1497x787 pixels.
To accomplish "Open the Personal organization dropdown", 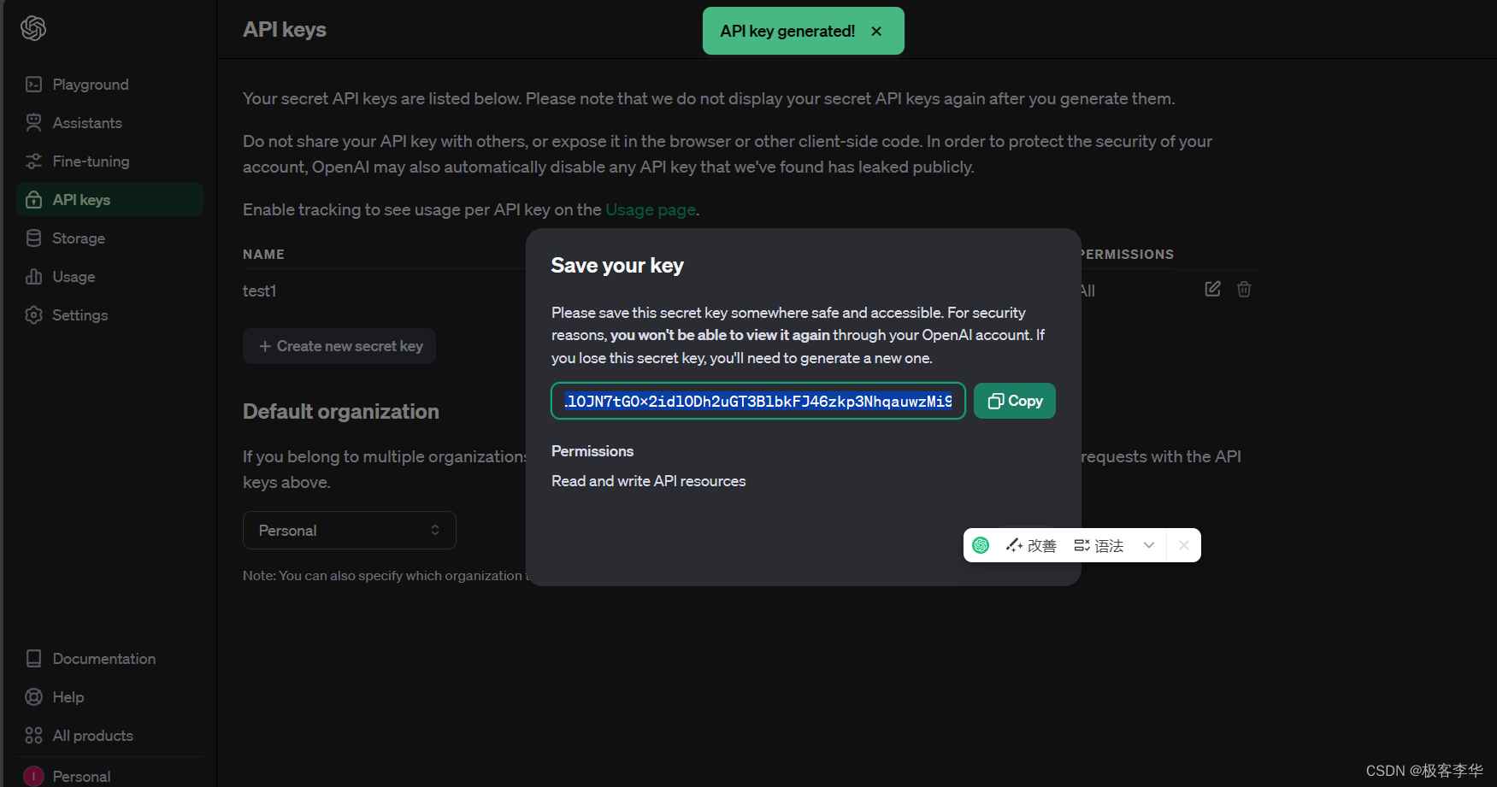I will tap(350, 531).
